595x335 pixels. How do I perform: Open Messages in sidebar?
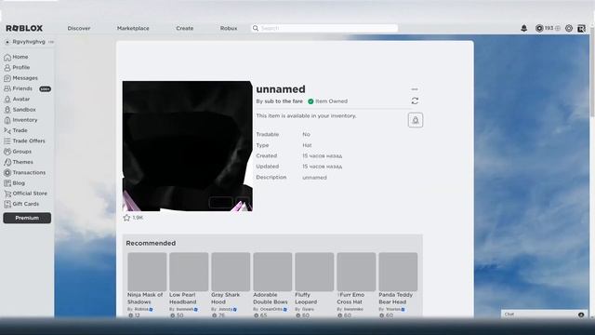click(20, 78)
